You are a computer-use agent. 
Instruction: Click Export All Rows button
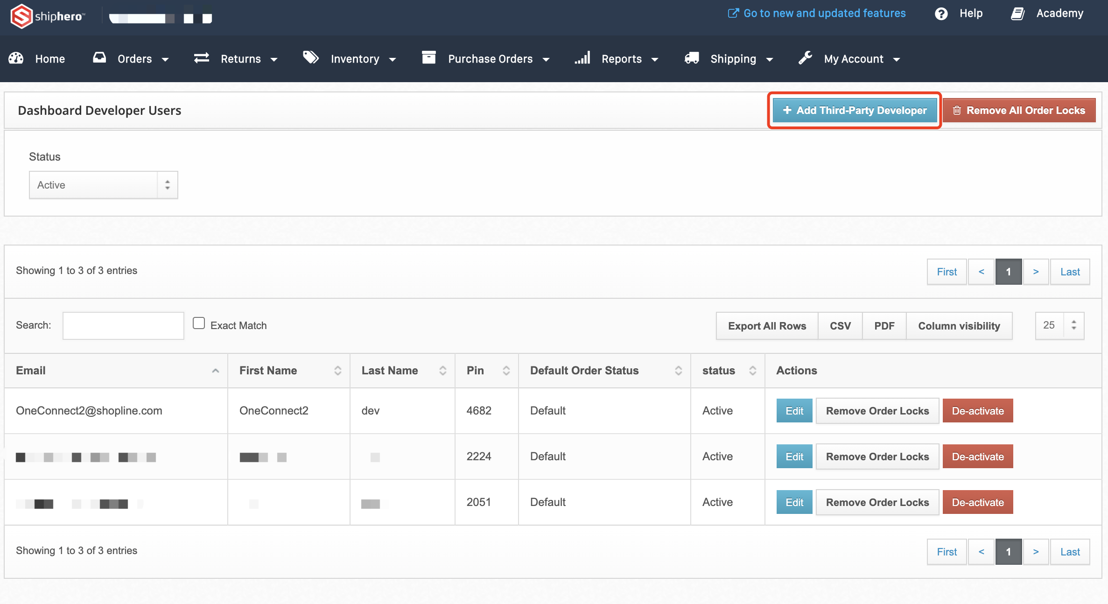[767, 326]
